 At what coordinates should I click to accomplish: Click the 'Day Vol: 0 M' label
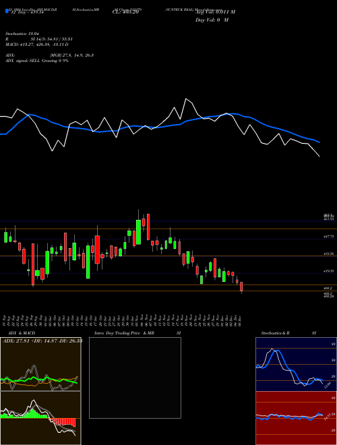[212, 20]
